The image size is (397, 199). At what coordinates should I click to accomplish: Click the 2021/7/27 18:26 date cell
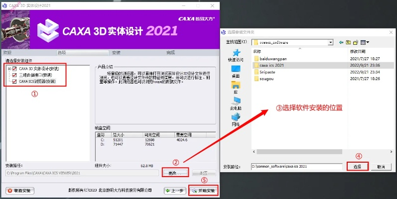point(365,79)
